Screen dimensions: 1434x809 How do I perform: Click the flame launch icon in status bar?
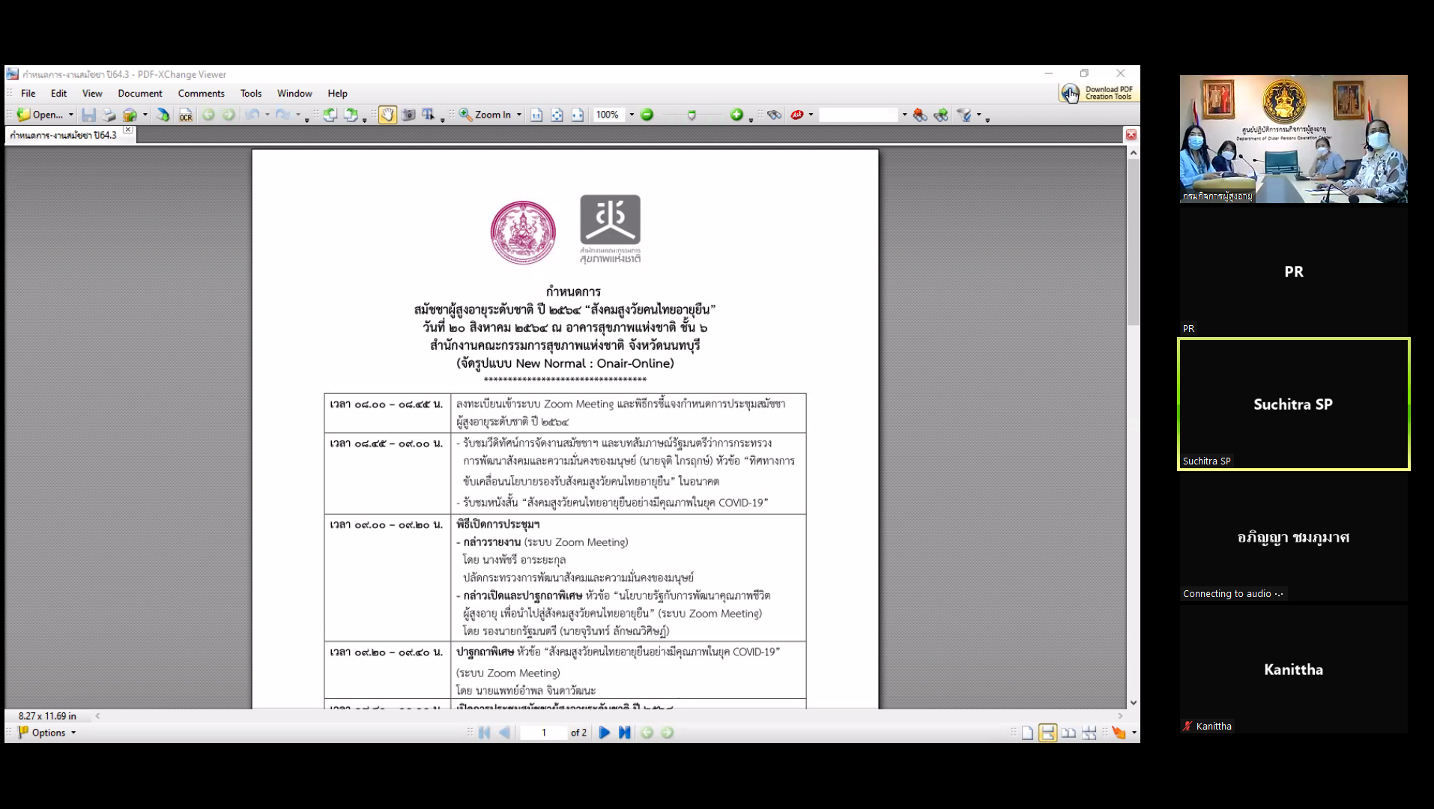(1119, 733)
